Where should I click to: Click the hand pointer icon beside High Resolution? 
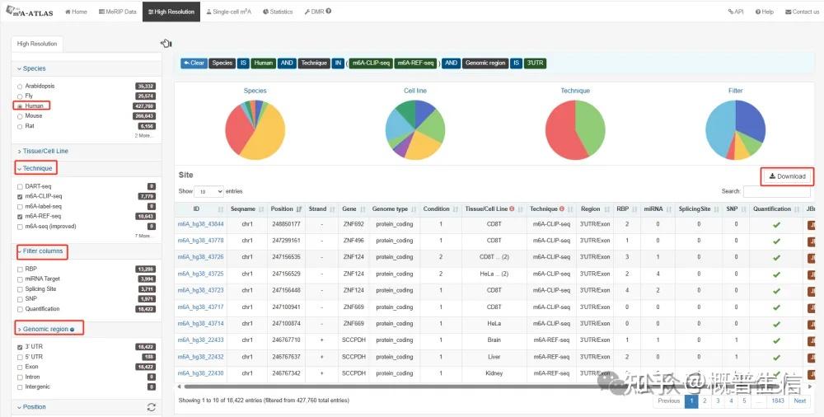(166, 44)
